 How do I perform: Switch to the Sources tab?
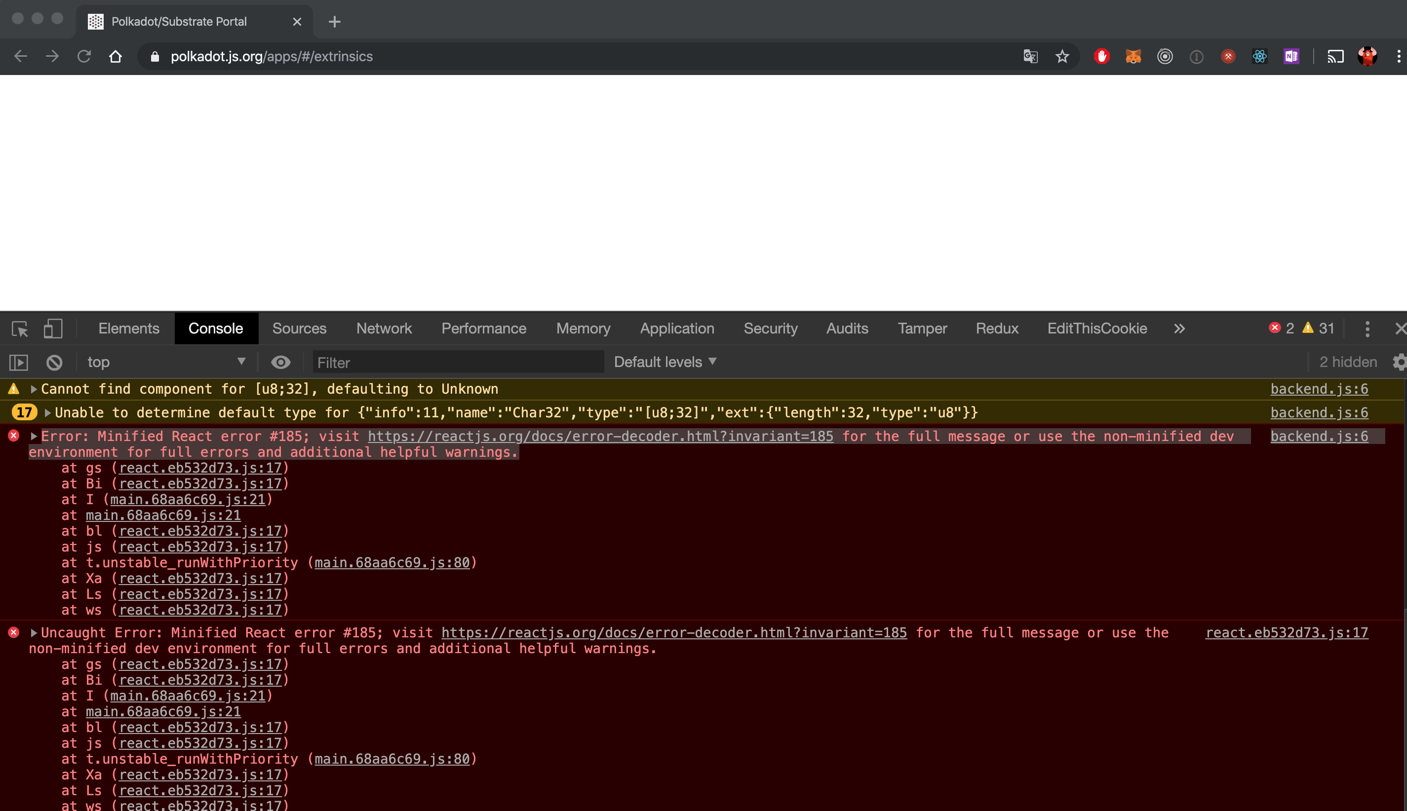pos(299,329)
